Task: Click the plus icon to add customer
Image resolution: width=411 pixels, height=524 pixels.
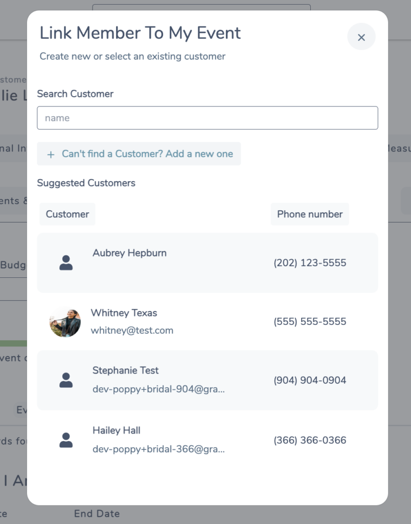Action: [51, 155]
